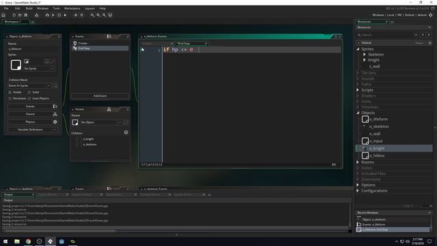Image resolution: width=437 pixels, height=246 pixels.
Task: Toggle the Solid checkbox
Action: pos(29,92)
